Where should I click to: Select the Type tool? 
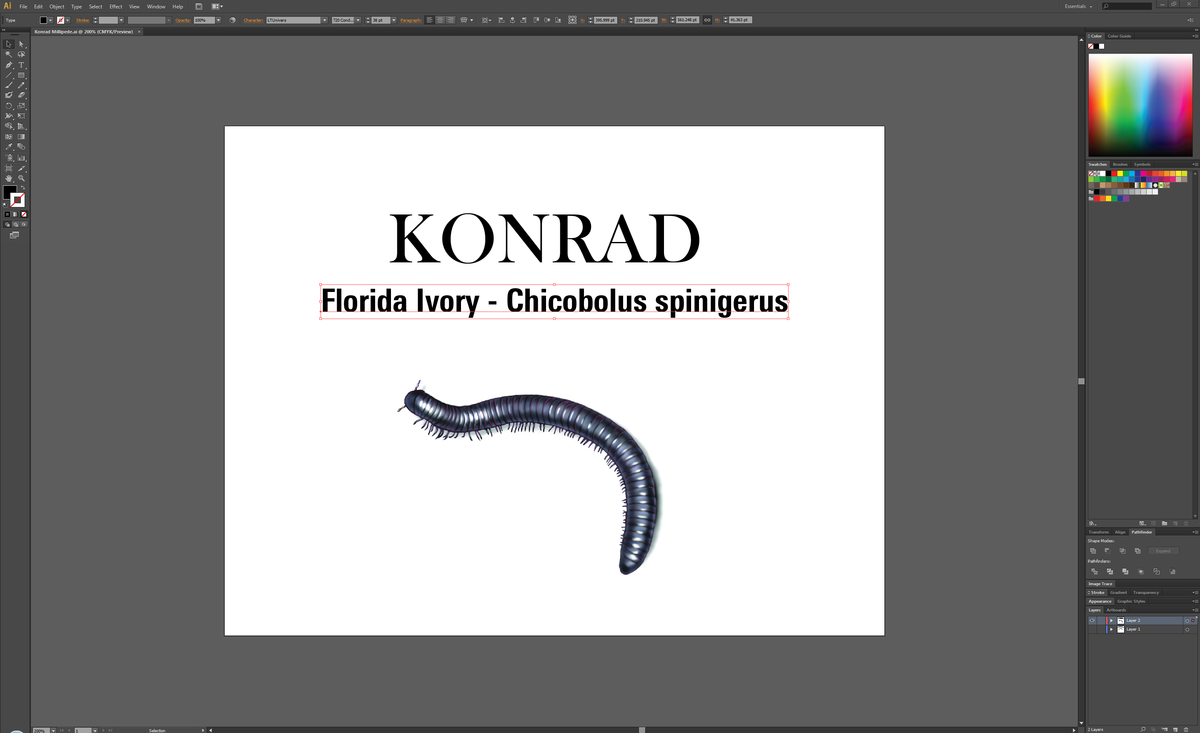pos(21,65)
